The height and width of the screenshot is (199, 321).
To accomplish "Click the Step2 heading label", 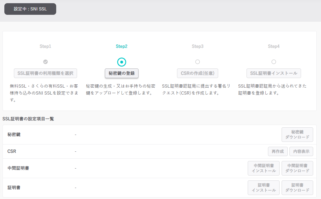I will [122, 46].
